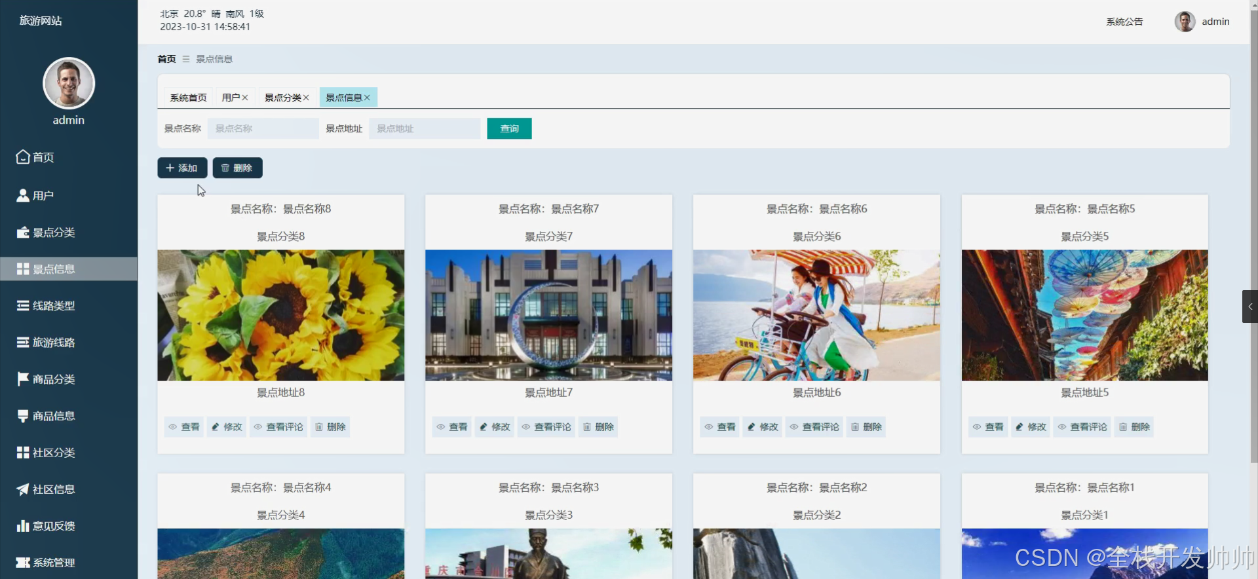Viewport: 1258px width, 579px height.
Task: Close the 景点信息 tab
Action: tap(367, 98)
